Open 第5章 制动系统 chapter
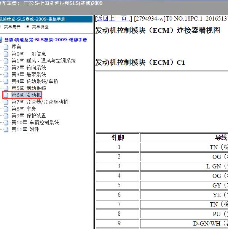The image size is (228, 229). [29, 88]
